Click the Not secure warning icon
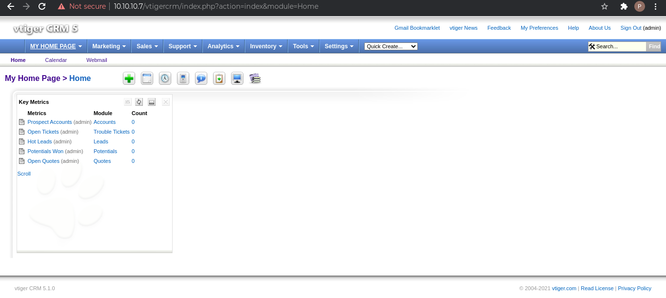The width and height of the screenshot is (666, 298). point(61,6)
